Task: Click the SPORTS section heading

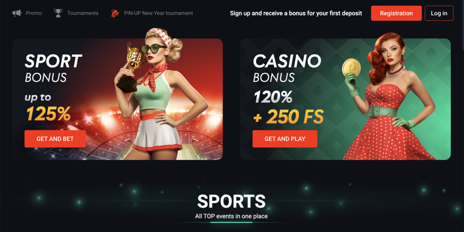Action: (x=232, y=201)
